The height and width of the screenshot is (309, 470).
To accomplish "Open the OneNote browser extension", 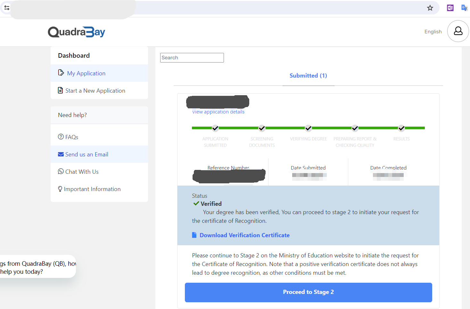I will [x=450, y=8].
